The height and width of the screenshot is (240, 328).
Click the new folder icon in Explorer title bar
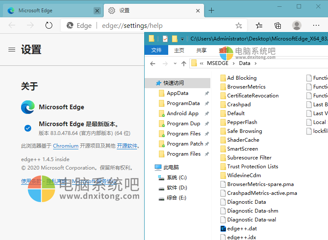coord(175,39)
